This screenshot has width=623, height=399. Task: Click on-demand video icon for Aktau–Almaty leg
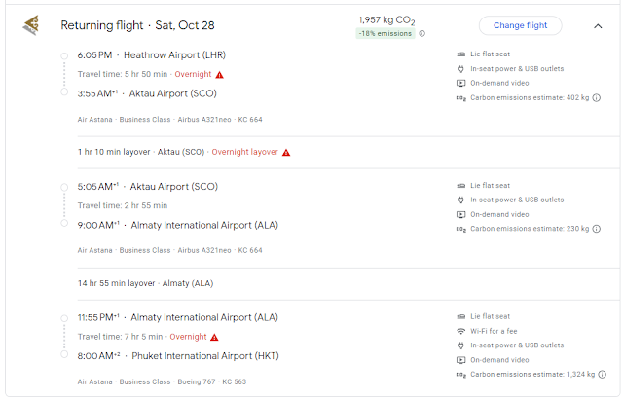point(461,214)
